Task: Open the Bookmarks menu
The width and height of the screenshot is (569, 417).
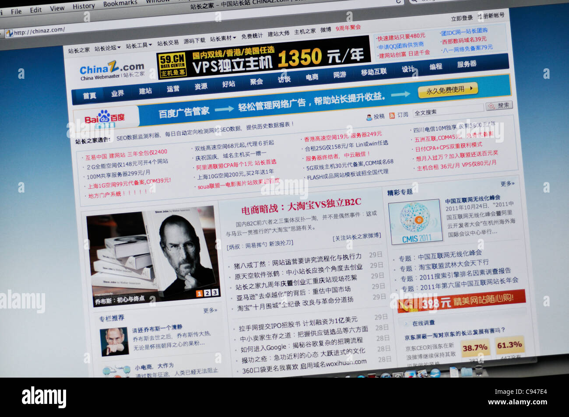Action: pyautogui.click(x=120, y=4)
